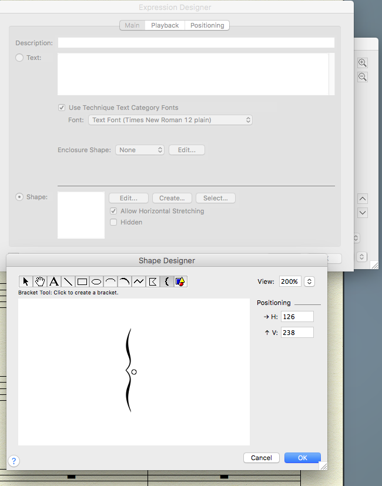Enable the Hidden checkbox
Screen dimensions: 382x486
[x=114, y=222]
